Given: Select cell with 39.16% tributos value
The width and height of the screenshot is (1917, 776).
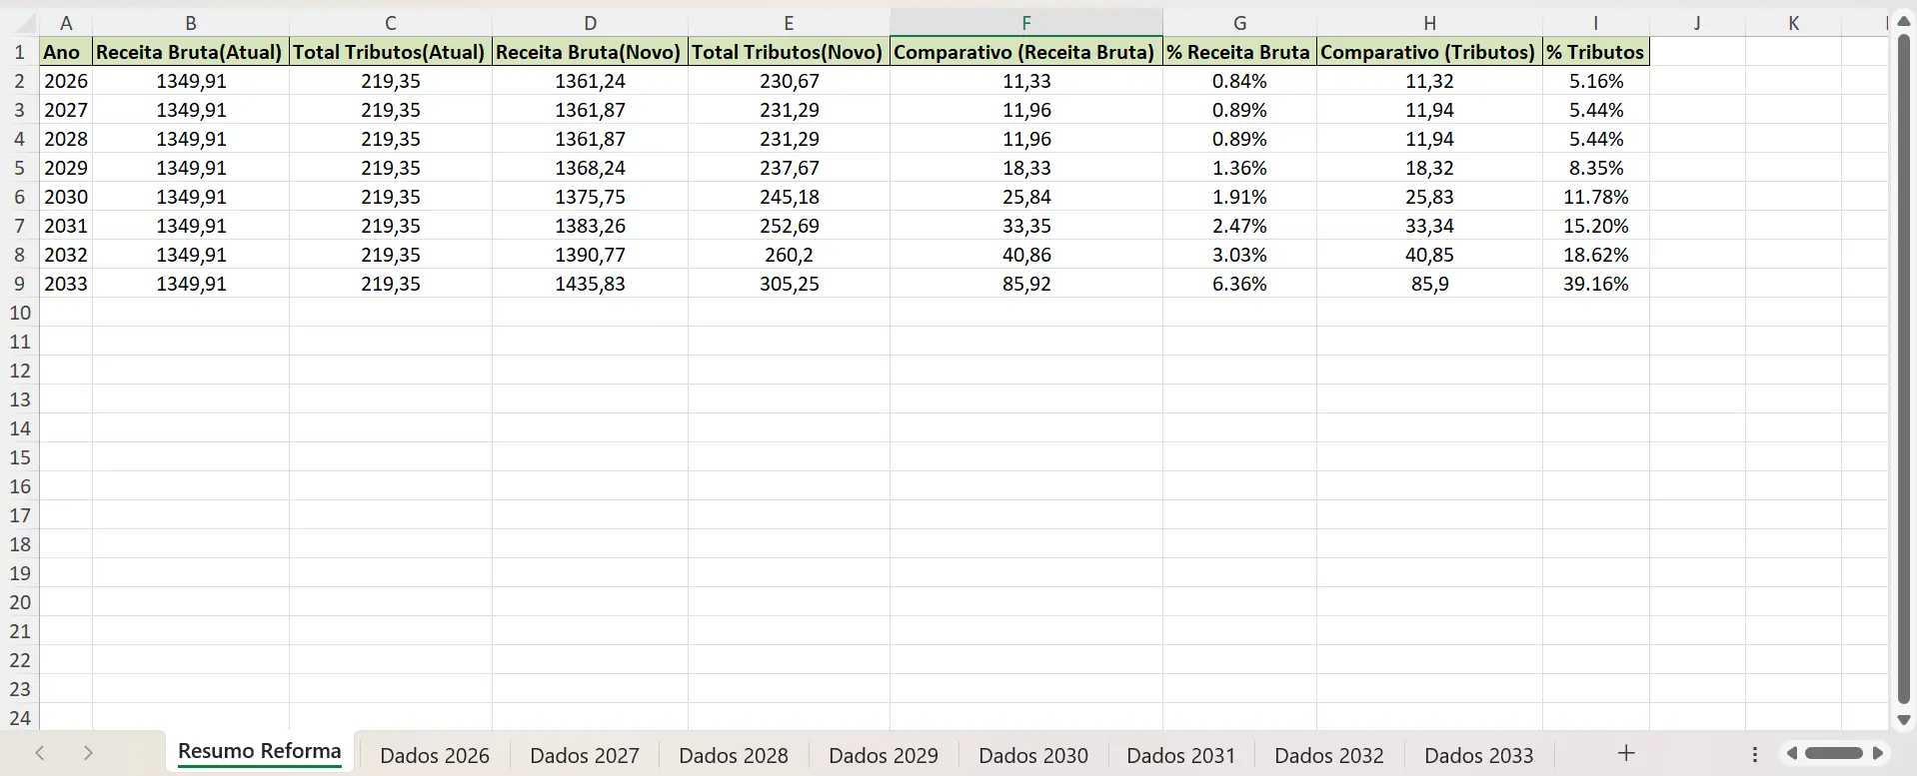Looking at the screenshot, I should click(x=1595, y=284).
